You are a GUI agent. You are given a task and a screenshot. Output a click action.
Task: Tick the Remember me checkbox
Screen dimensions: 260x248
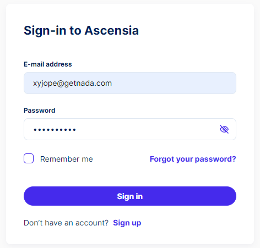[29, 158]
